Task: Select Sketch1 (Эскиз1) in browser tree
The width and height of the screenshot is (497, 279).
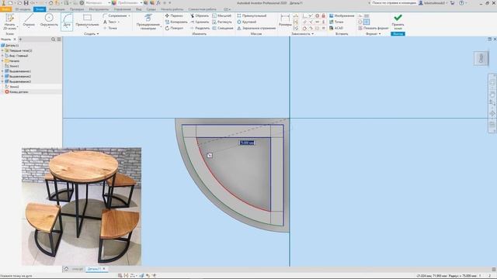Action: 12,66
